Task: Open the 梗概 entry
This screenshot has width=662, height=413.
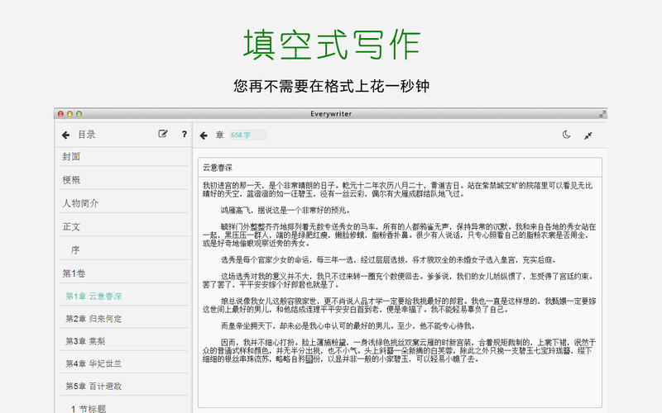Action: coord(123,180)
